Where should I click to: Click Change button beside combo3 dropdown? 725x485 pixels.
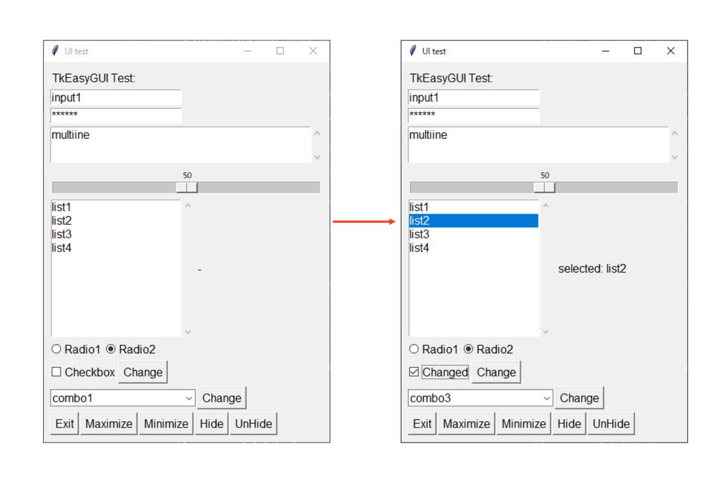[x=579, y=398]
